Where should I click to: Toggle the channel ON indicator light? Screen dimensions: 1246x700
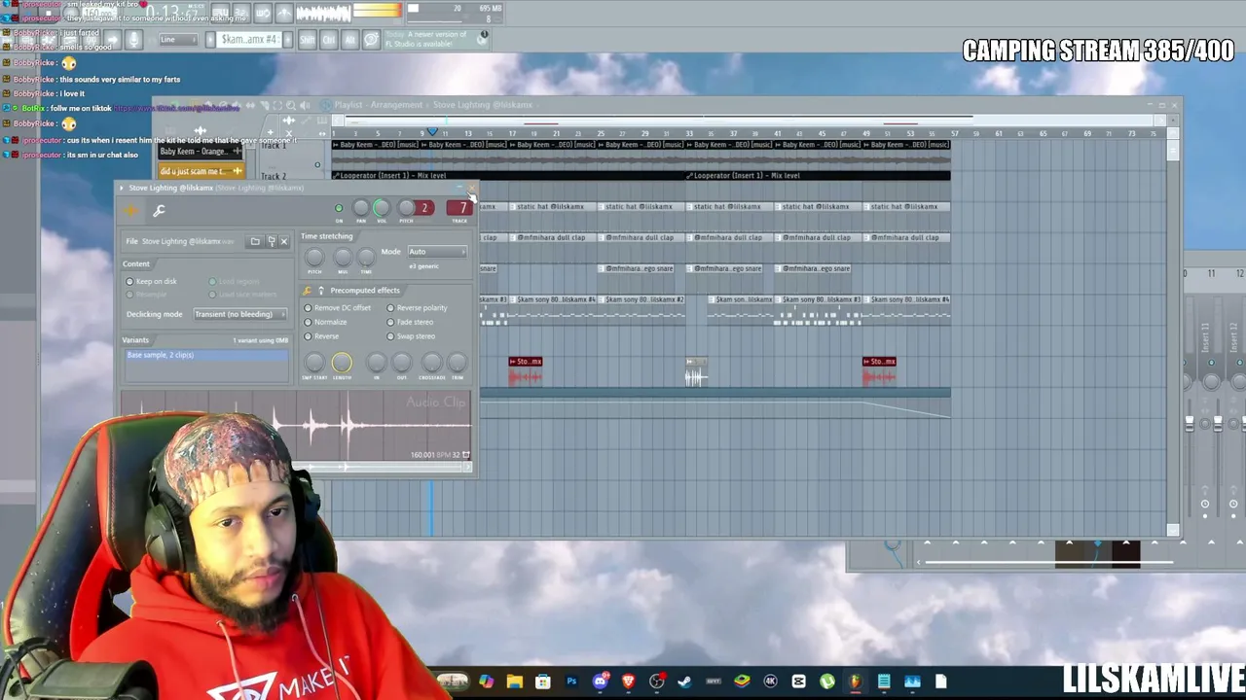point(339,208)
